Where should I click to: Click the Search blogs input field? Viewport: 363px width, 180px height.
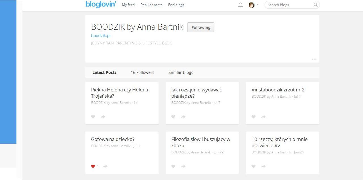tap(289, 5)
